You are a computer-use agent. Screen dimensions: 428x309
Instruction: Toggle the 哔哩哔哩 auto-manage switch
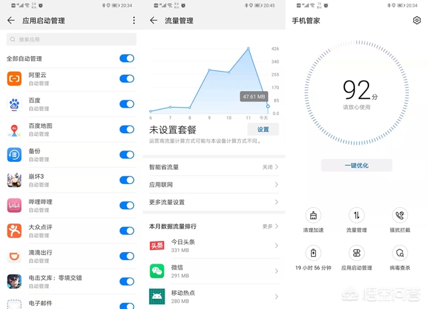[x=126, y=205]
